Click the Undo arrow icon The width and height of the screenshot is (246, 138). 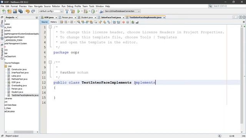coord(28,11)
